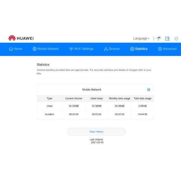Click the Clear History button
This screenshot has width=181, height=181.
click(x=96, y=132)
